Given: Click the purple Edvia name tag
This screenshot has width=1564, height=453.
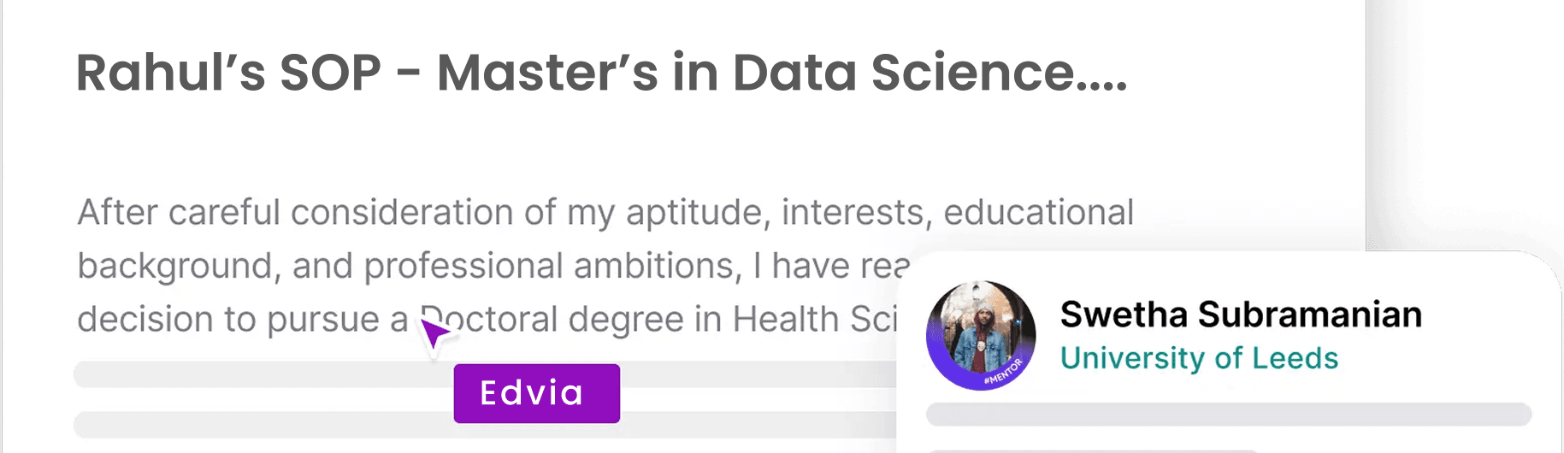Looking at the screenshot, I should click(536, 393).
